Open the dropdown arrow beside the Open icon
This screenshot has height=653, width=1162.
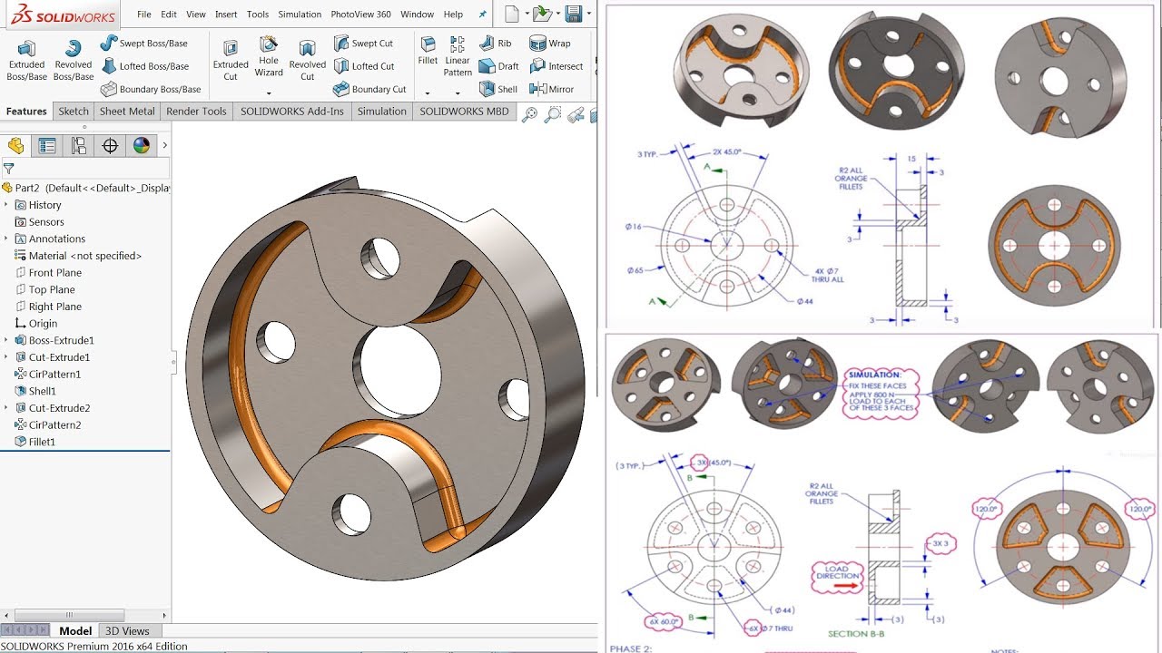click(557, 14)
